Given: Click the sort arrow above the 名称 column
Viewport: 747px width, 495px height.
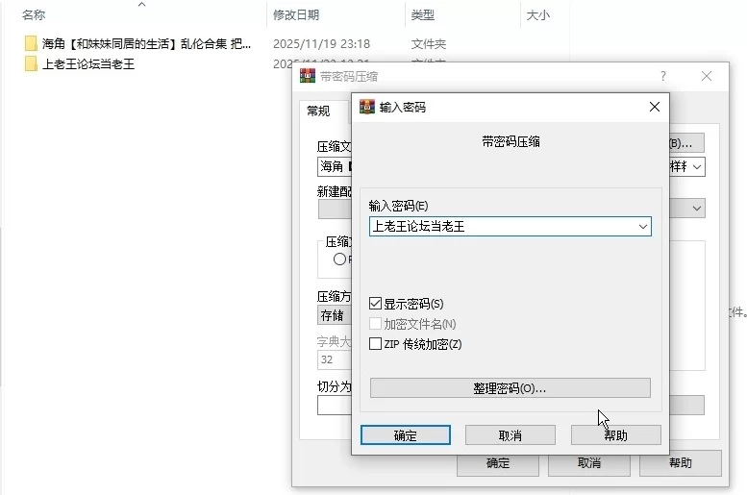Looking at the screenshot, I should pyautogui.click(x=141, y=4).
